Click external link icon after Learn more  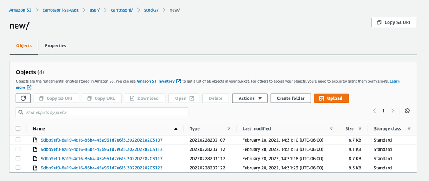[x=29, y=87]
